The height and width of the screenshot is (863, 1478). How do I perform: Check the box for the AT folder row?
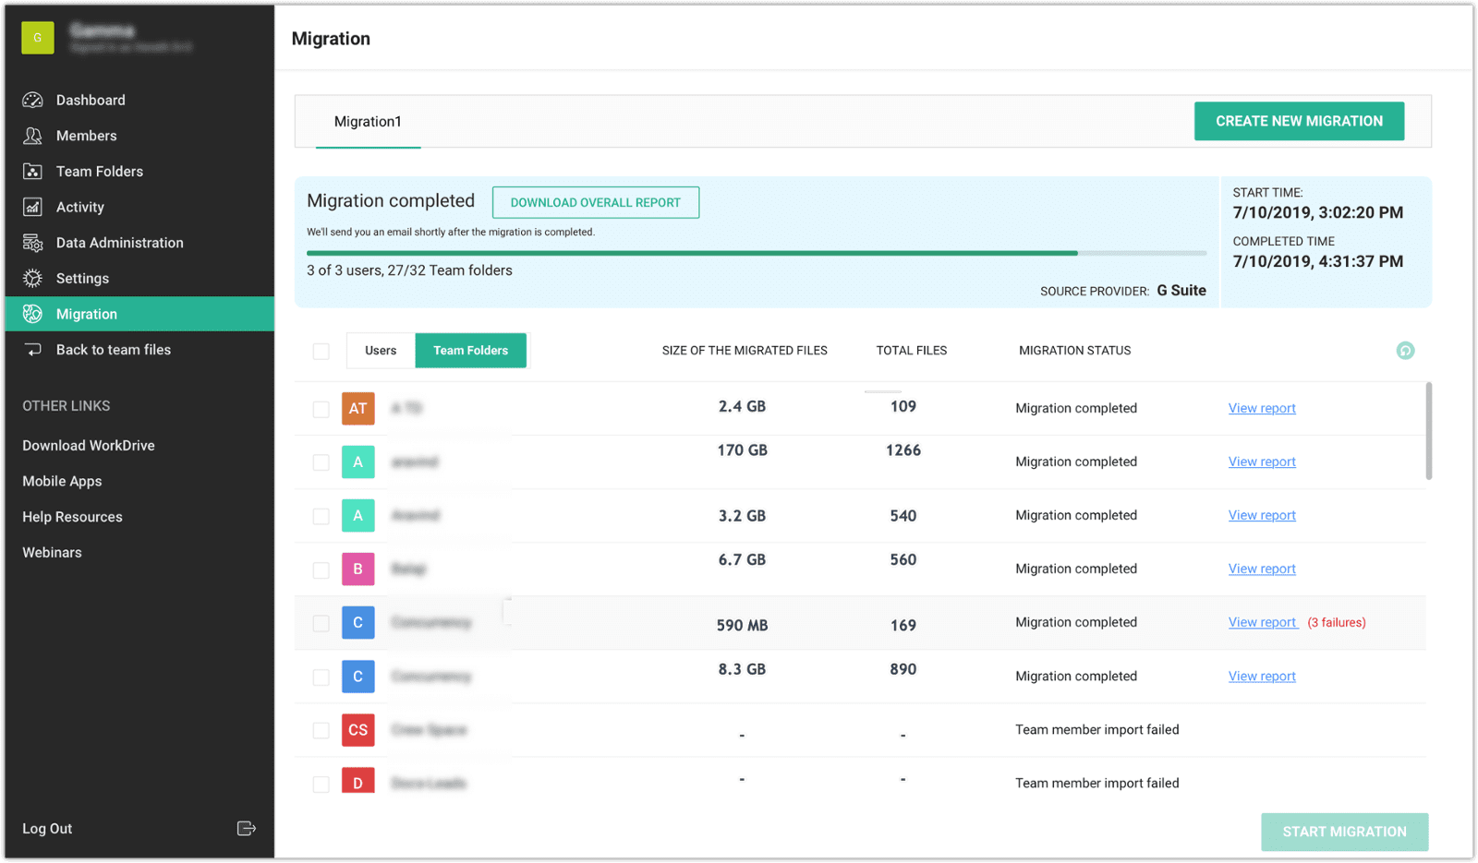(x=321, y=409)
